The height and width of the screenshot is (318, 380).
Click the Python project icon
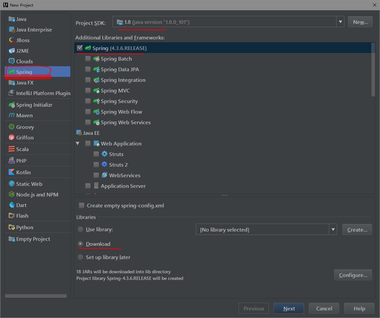12,227
